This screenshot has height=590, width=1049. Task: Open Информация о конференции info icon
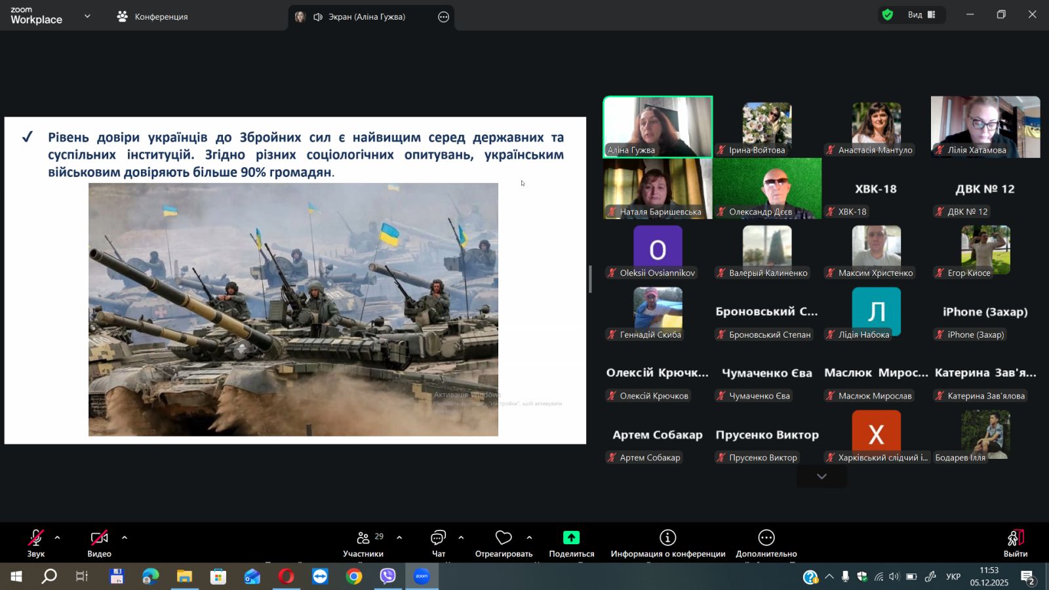667,538
